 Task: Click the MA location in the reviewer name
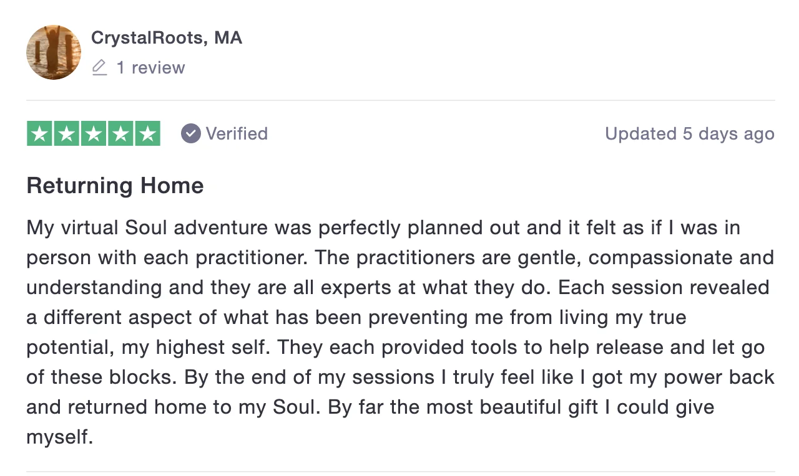229,37
